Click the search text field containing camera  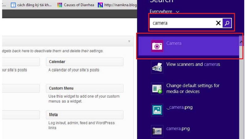click(x=182, y=23)
